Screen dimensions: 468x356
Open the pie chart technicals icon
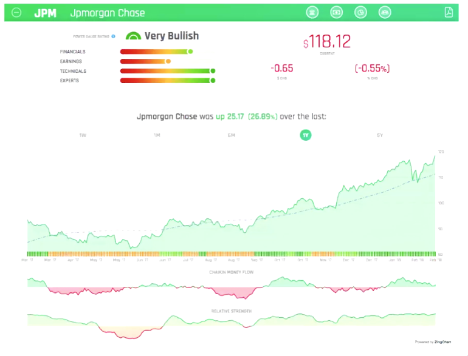click(360, 13)
